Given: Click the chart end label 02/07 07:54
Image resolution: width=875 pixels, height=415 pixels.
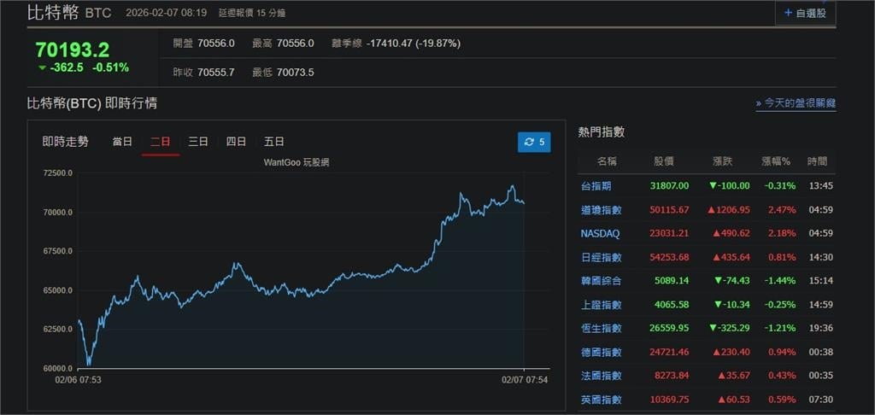Looking at the screenshot, I should (524, 379).
